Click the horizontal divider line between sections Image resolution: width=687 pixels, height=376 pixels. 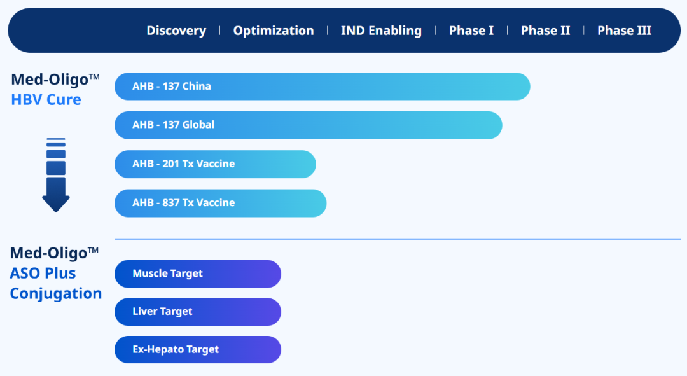[x=397, y=239]
